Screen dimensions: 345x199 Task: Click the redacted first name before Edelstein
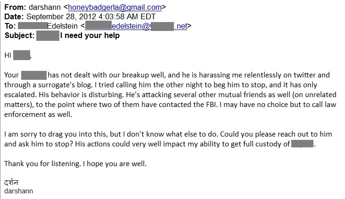[33, 26]
